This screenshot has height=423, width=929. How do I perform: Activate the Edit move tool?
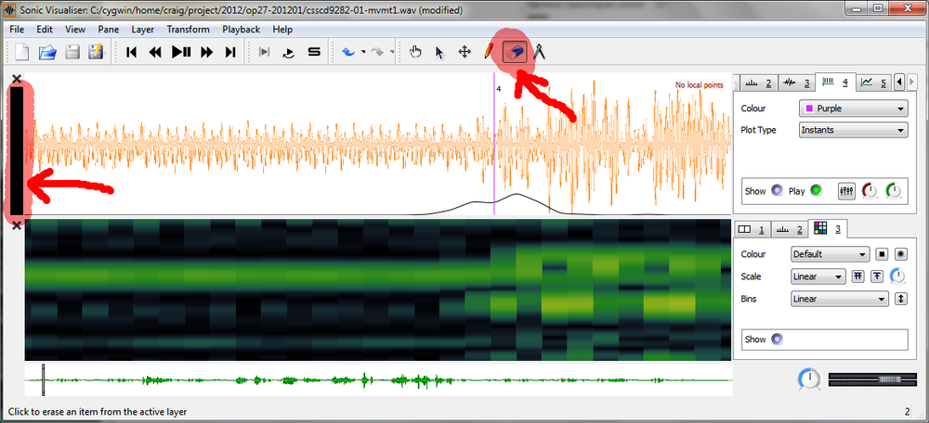pyautogui.click(x=464, y=52)
